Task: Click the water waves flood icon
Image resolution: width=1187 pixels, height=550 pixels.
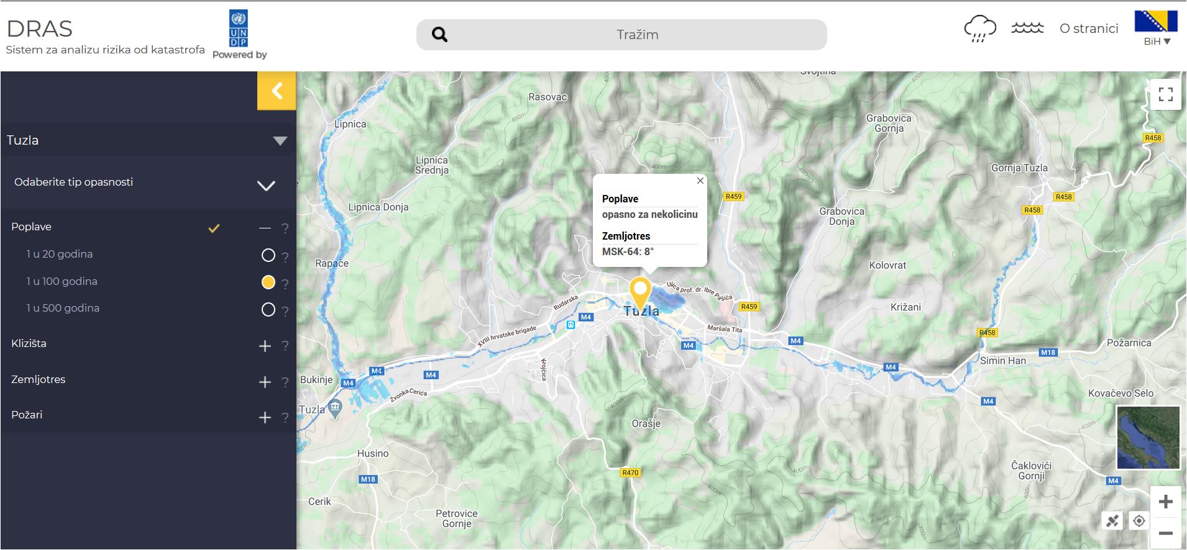Action: pos(1027,29)
